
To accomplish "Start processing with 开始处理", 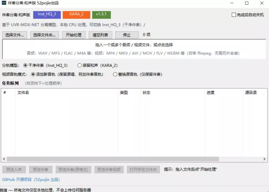I will (74, 35).
